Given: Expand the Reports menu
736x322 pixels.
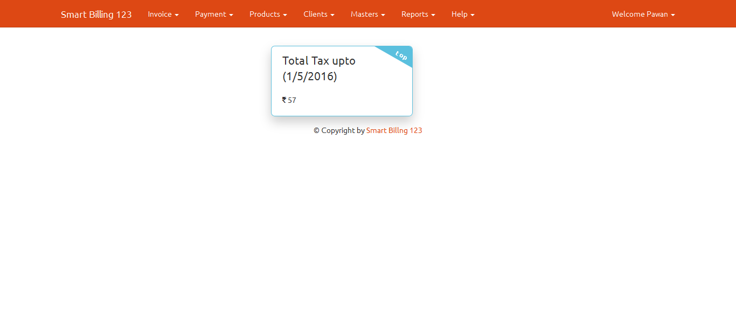Looking at the screenshot, I should tap(418, 14).
